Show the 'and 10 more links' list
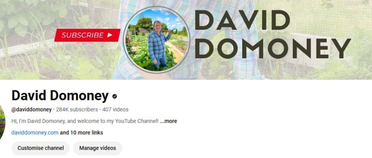This screenshot has height=158, width=372. pyautogui.click(x=82, y=133)
